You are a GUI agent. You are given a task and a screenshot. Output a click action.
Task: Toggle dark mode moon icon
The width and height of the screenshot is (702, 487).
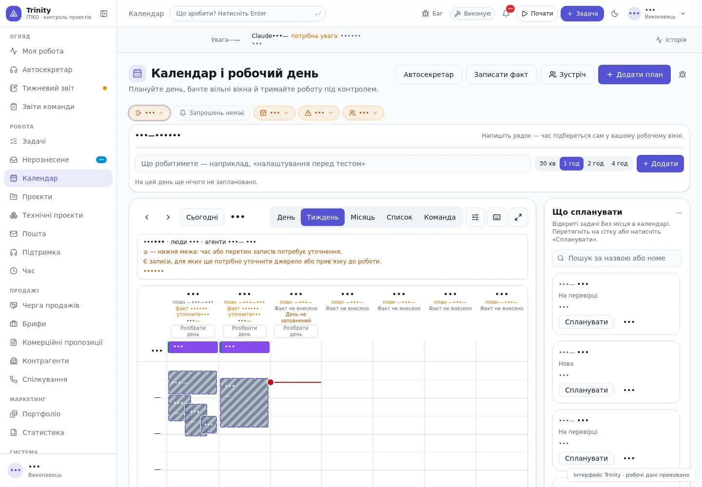(x=615, y=14)
